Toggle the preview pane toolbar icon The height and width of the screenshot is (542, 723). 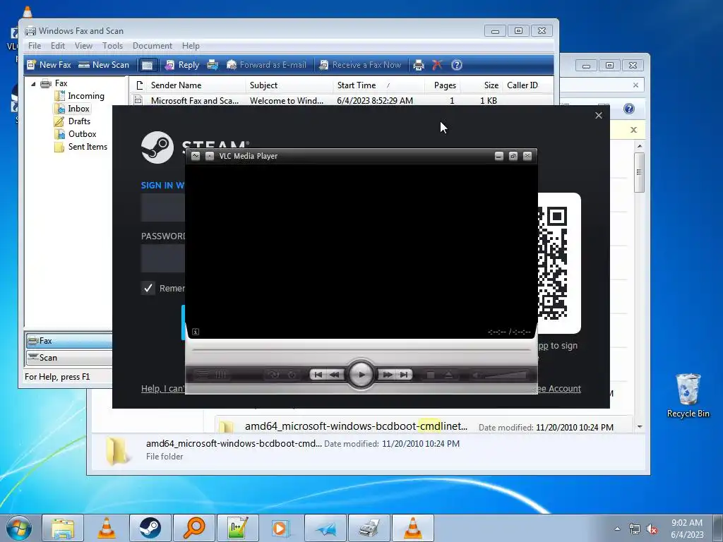(147, 65)
